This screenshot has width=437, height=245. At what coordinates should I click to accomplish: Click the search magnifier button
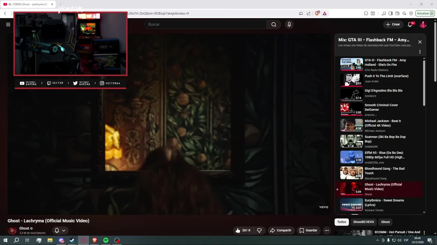coord(274,24)
